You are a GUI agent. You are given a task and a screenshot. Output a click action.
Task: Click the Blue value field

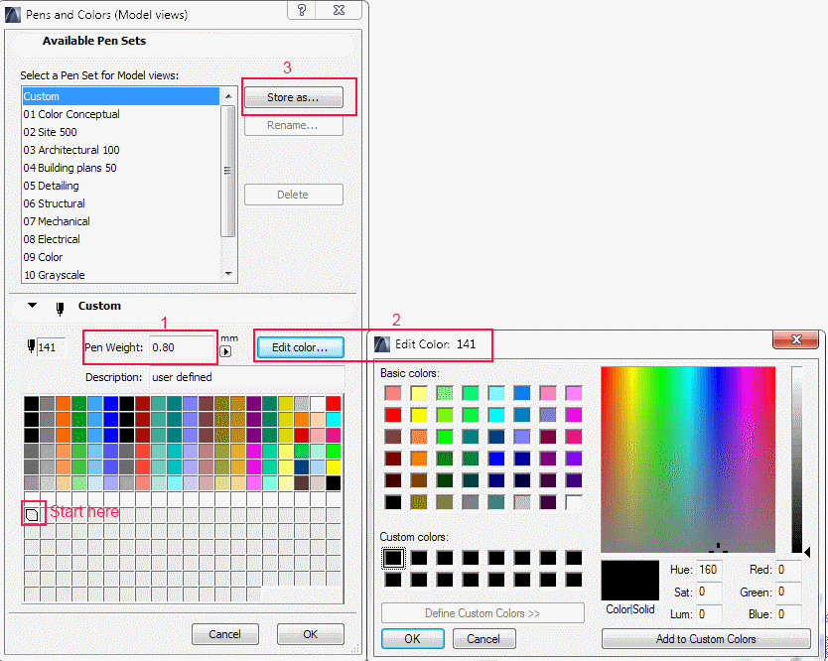(x=788, y=614)
